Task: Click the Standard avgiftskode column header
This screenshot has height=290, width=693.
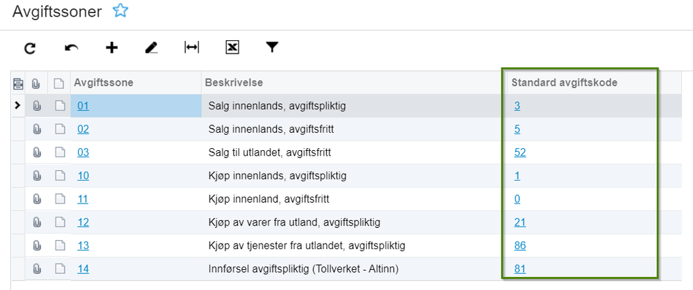Action: click(564, 82)
